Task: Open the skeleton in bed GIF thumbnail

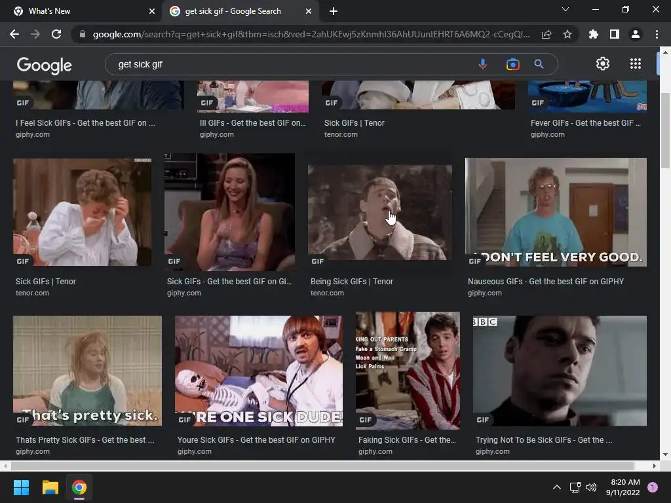Action: click(258, 371)
